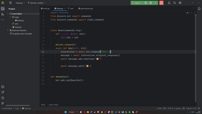The width and height of the screenshot is (202, 114).
Task: Open Code With Me person icon
Action: click(169, 3)
